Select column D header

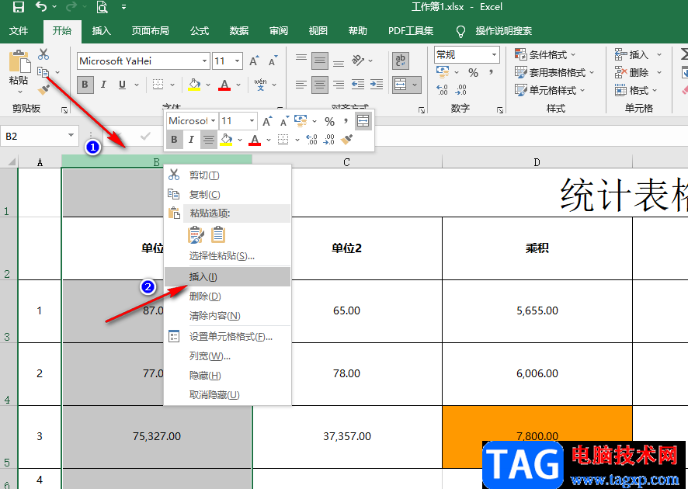pos(537,162)
